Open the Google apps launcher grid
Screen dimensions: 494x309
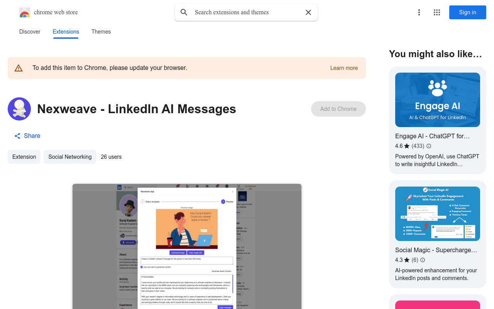click(x=436, y=12)
